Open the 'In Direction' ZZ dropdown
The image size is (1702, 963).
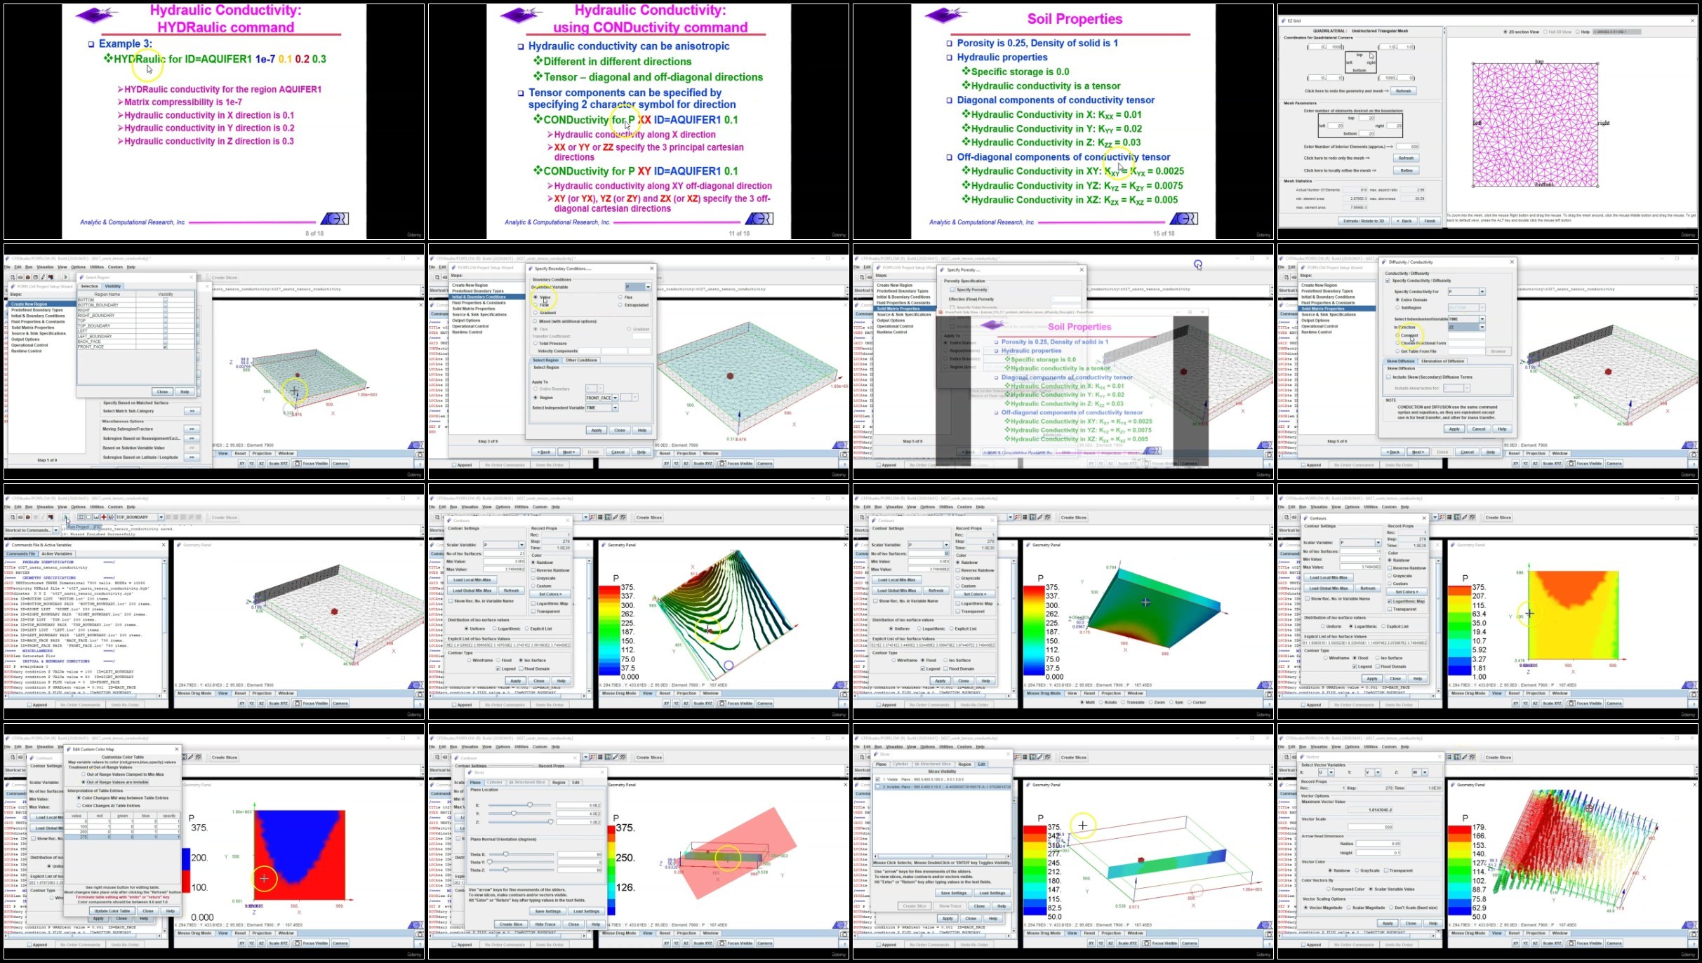coord(1482,328)
